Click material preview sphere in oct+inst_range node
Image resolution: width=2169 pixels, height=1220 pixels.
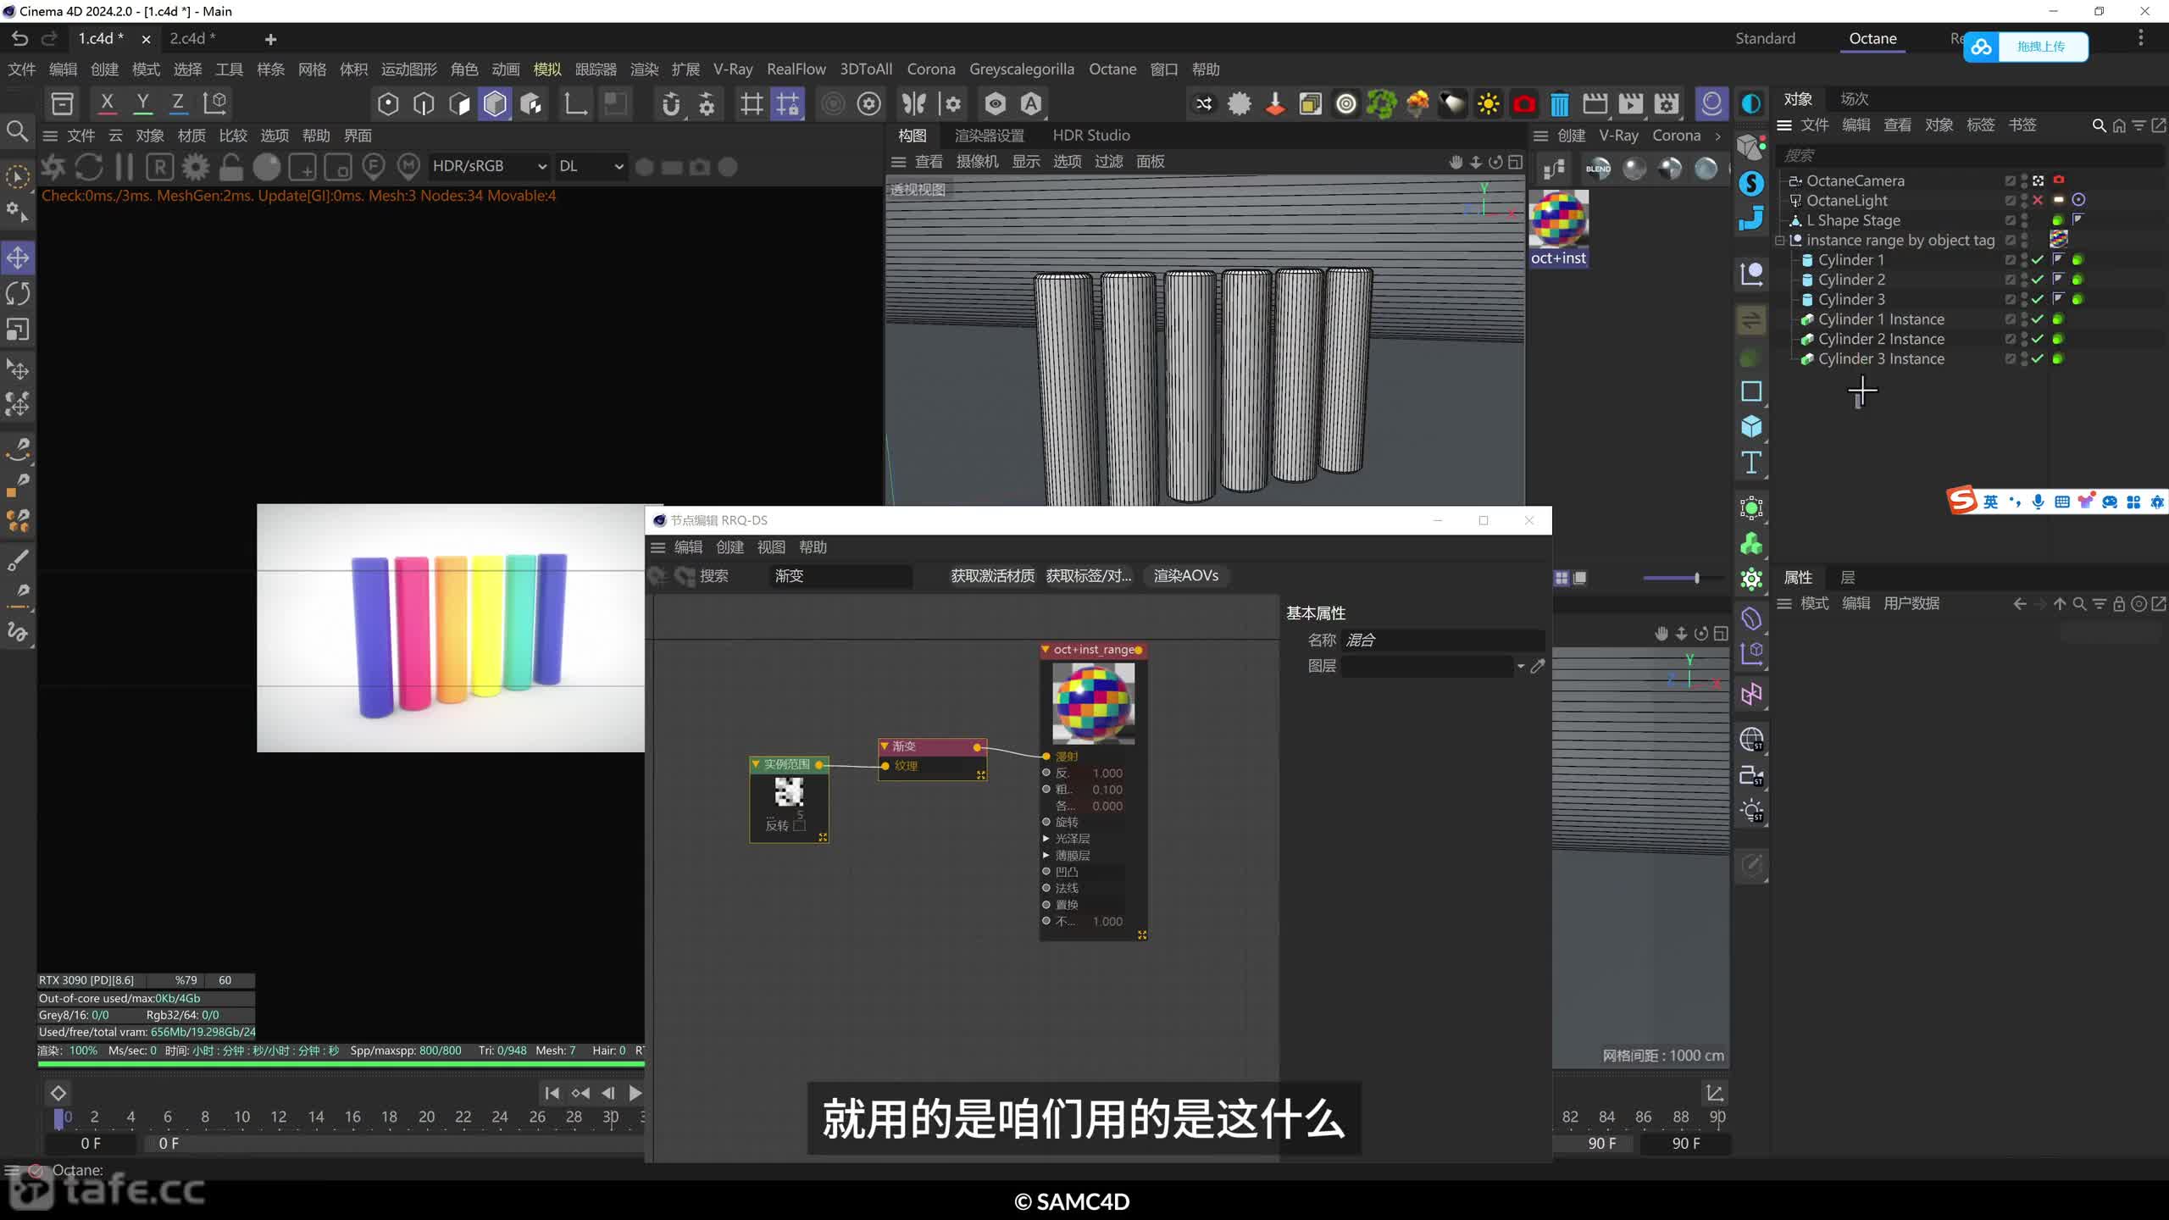click(x=1093, y=703)
